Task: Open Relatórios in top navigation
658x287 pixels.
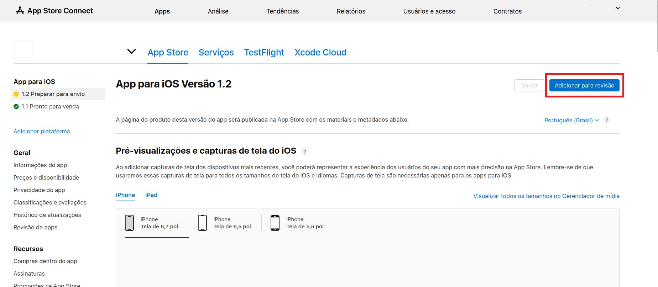Action: tap(351, 11)
